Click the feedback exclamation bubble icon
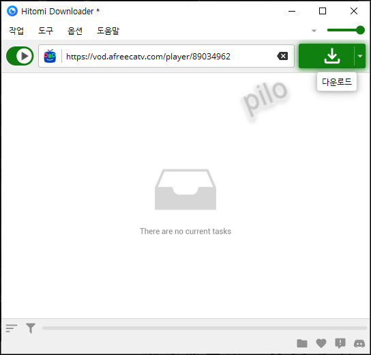 click(x=340, y=343)
